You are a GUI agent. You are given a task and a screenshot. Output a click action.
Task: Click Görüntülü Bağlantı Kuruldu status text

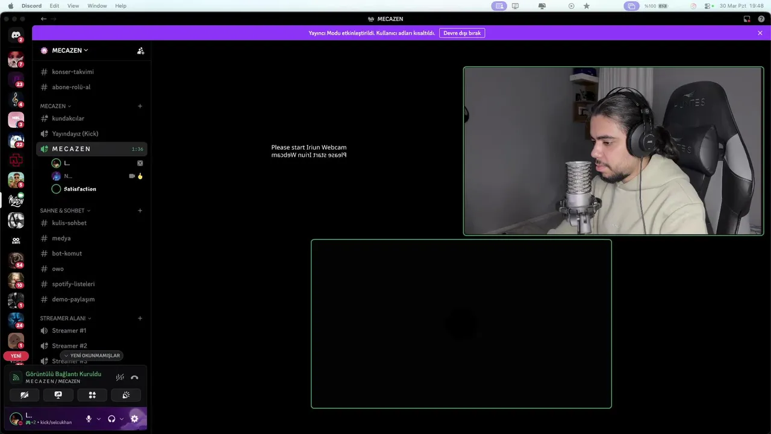click(63, 374)
